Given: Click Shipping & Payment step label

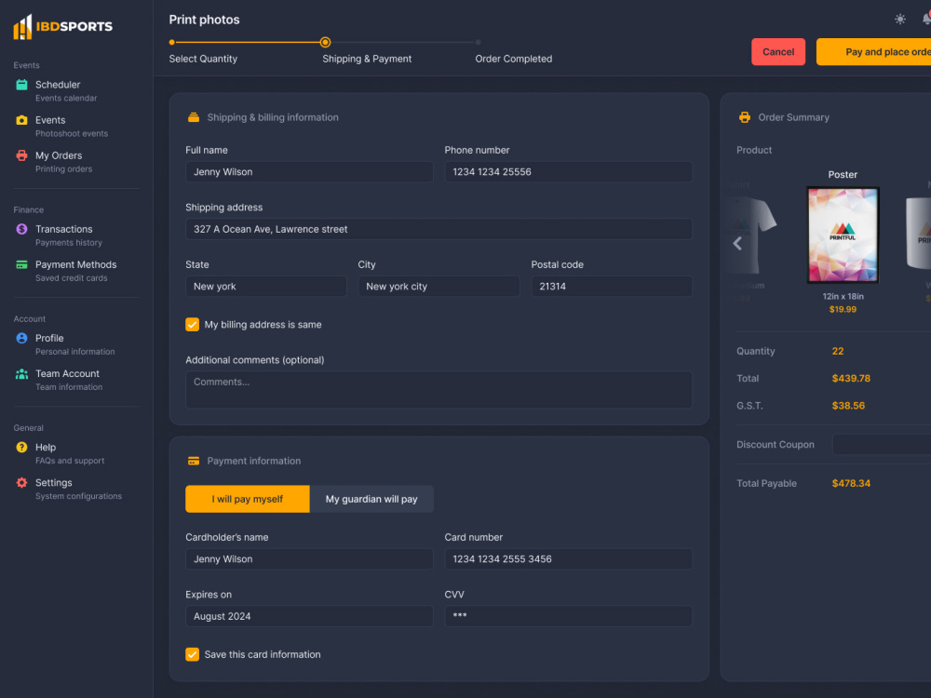Looking at the screenshot, I should (x=367, y=59).
